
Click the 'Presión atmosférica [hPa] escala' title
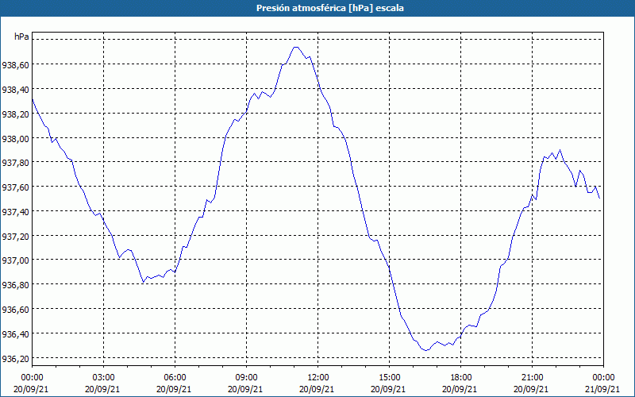tap(329, 8)
